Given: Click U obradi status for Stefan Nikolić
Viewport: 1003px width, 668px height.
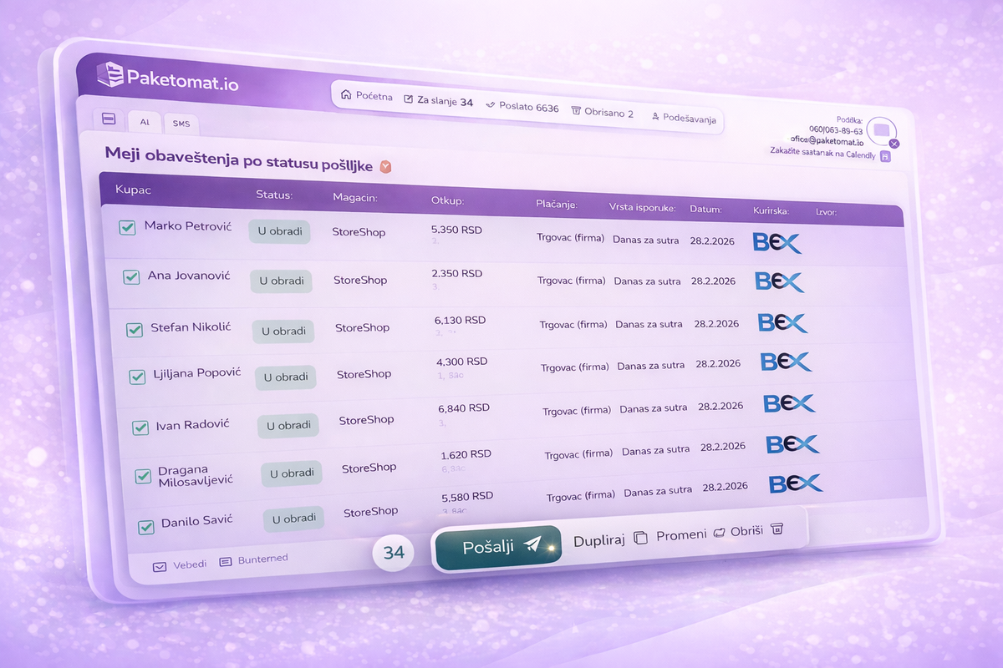Looking at the screenshot, I should [x=283, y=331].
